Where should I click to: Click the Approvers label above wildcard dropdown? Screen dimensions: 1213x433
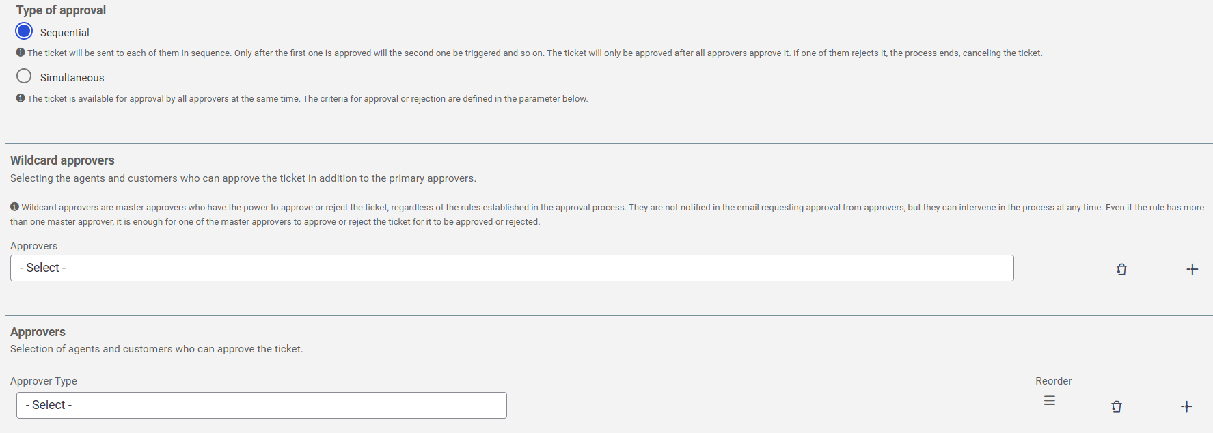[33, 246]
